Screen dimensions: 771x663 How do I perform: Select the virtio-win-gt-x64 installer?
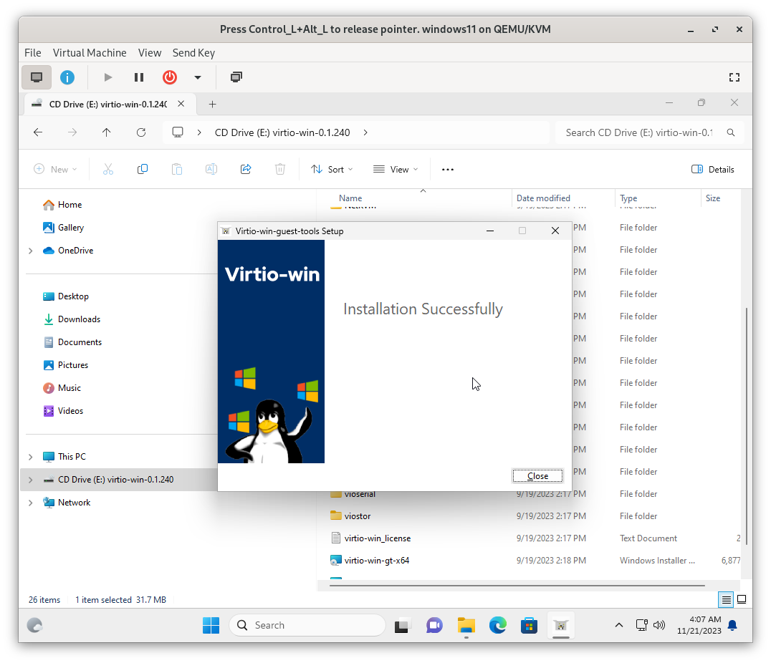pos(377,561)
